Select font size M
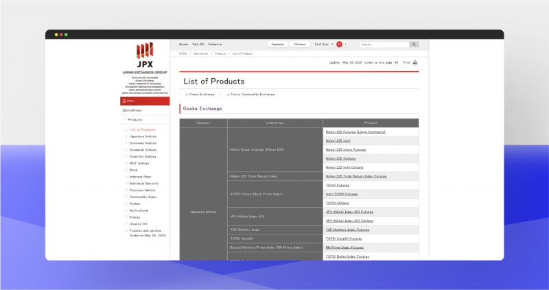The height and width of the screenshot is (290, 549). point(339,45)
